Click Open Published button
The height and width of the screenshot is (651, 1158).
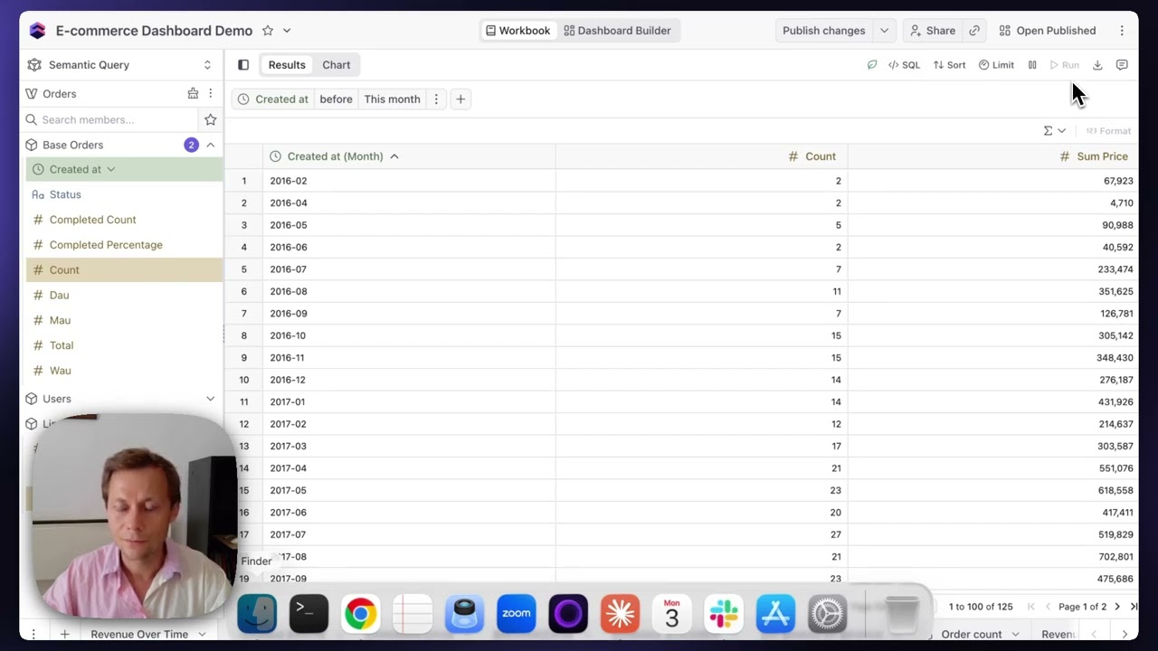pos(1048,31)
